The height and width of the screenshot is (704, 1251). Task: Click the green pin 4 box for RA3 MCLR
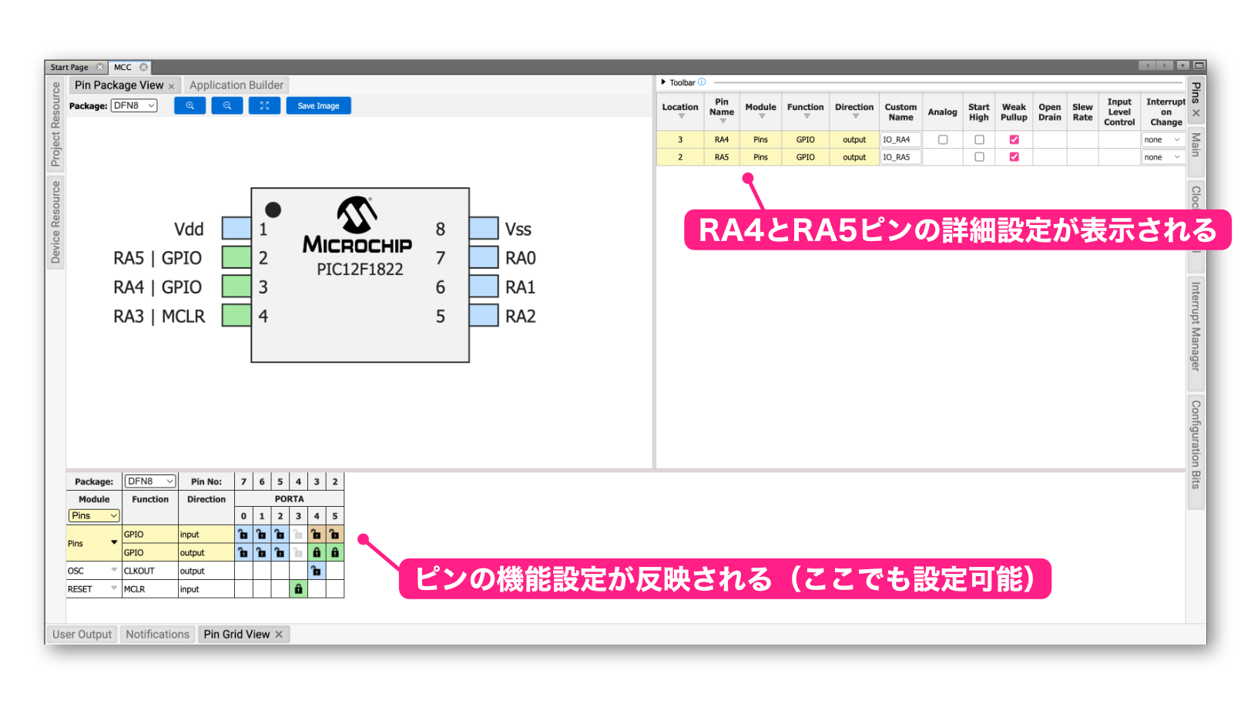236,316
